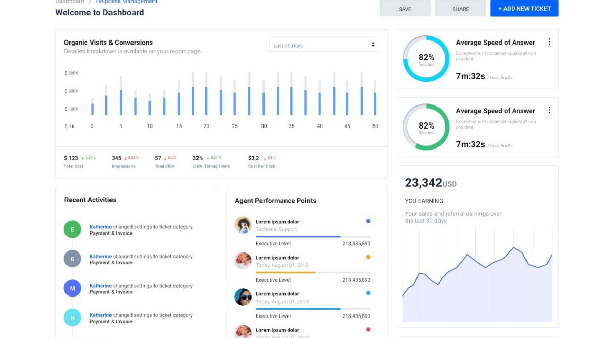The height and width of the screenshot is (338, 614).
Task: Click the 7m:32s value in cyan card
Action: coord(470,76)
